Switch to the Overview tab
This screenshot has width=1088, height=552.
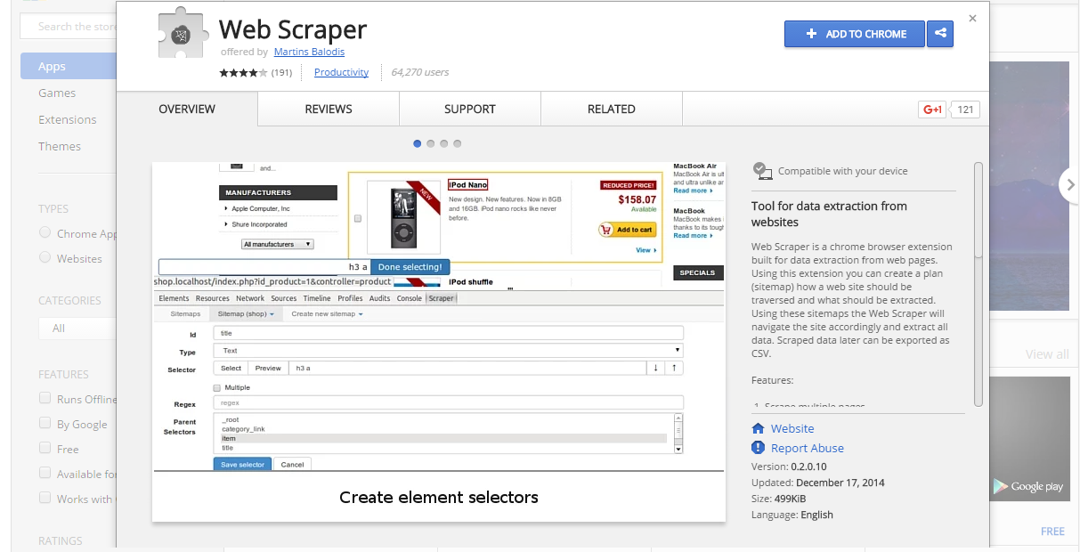[187, 109]
